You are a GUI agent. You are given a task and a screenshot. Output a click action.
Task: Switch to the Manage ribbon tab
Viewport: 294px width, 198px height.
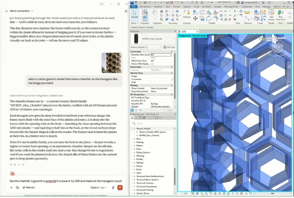click(266, 7)
